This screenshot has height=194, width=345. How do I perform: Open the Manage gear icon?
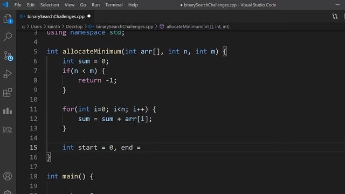point(8,192)
